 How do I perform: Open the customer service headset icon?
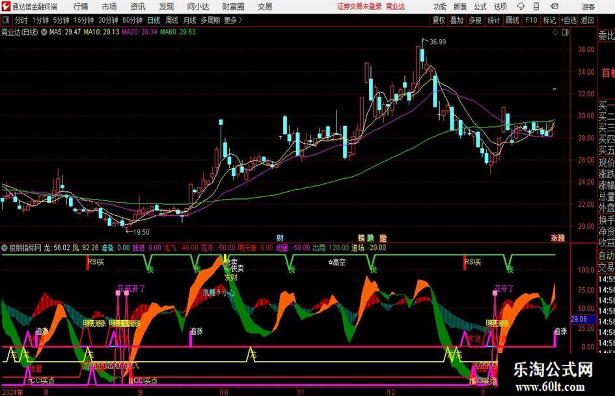click(x=521, y=7)
